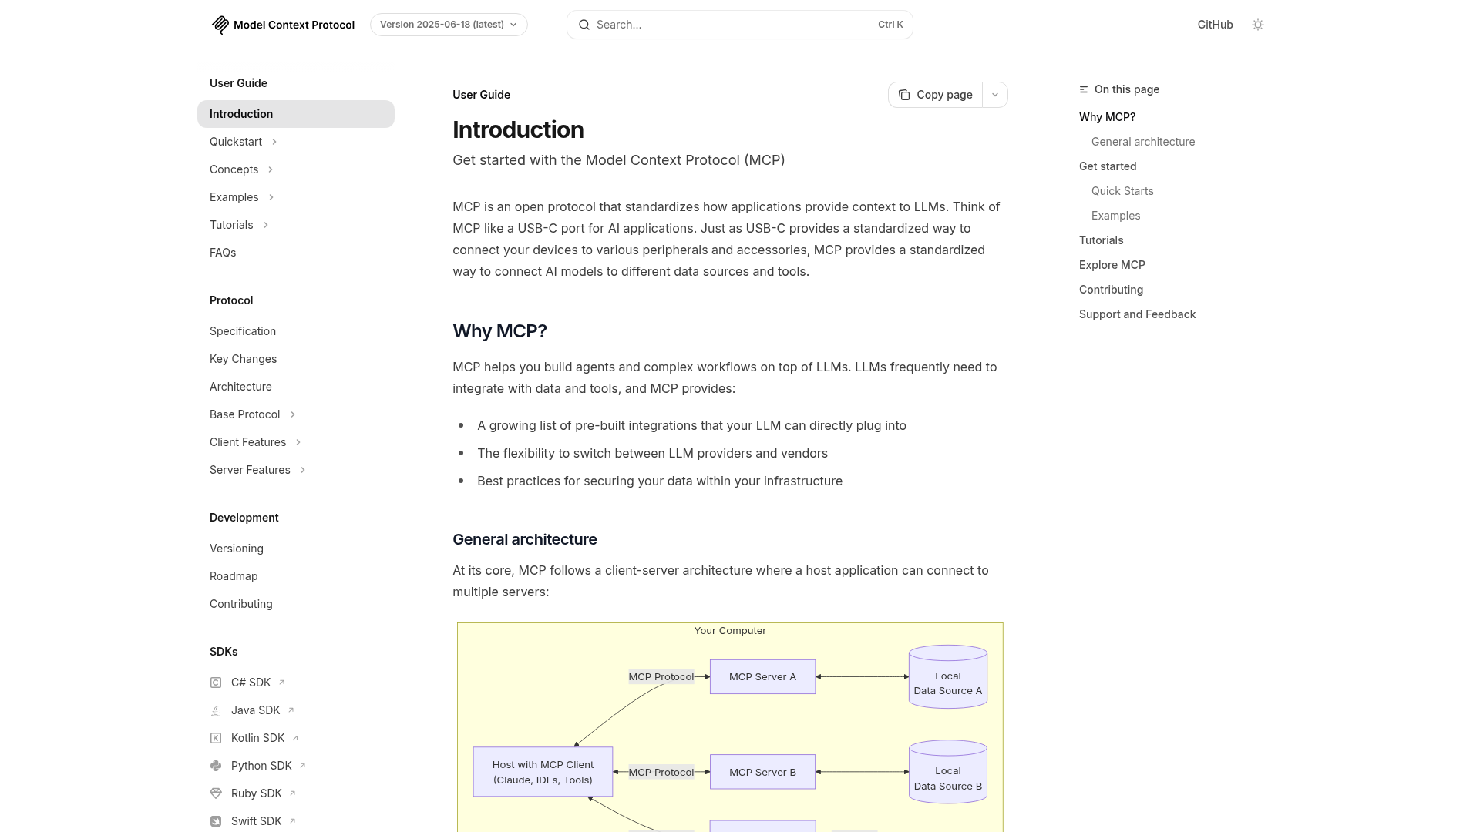Open the Specification sidebar page
Image resolution: width=1480 pixels, height=832 pixels.
(x=243, y=331)
